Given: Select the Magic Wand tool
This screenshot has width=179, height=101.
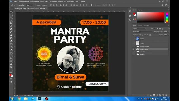Looking at the screenshot, I should 11,20.
